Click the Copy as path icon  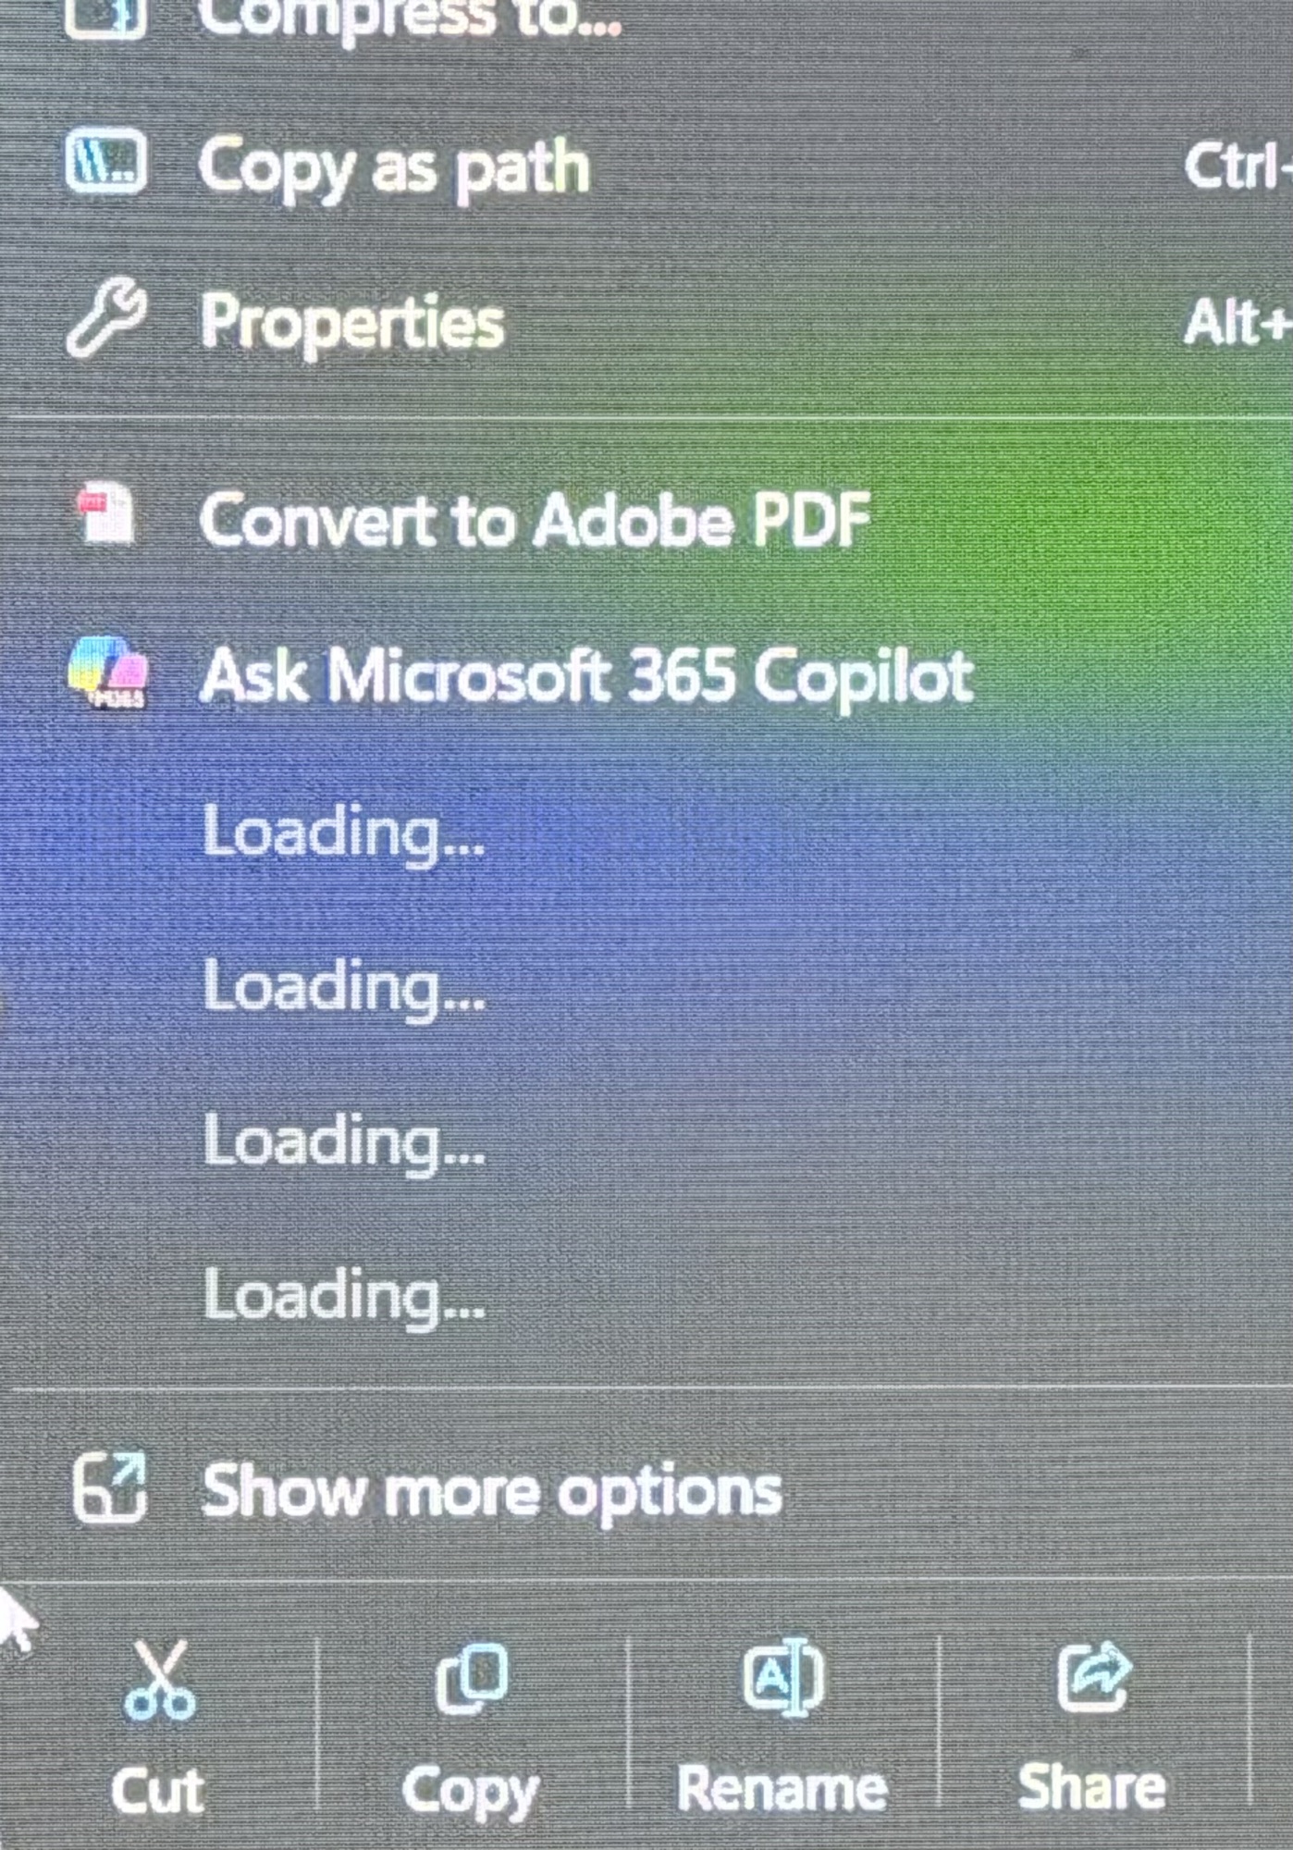(106, 164)
